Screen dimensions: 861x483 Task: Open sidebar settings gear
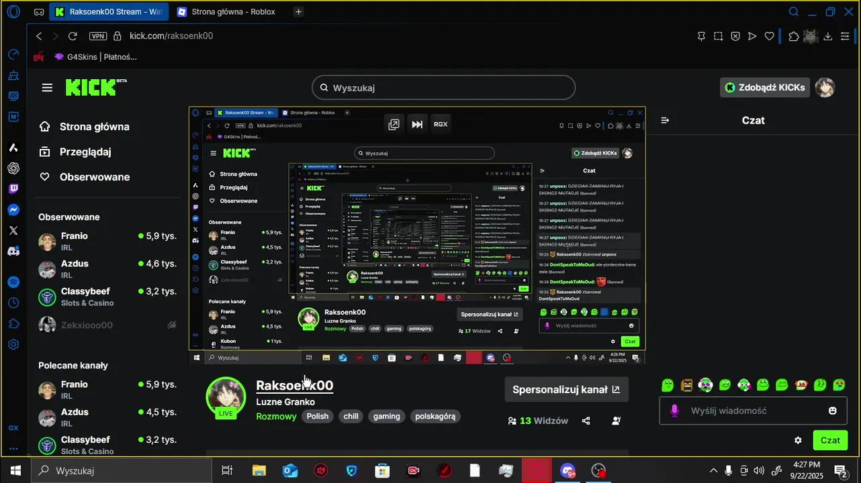tap(13, 344)
